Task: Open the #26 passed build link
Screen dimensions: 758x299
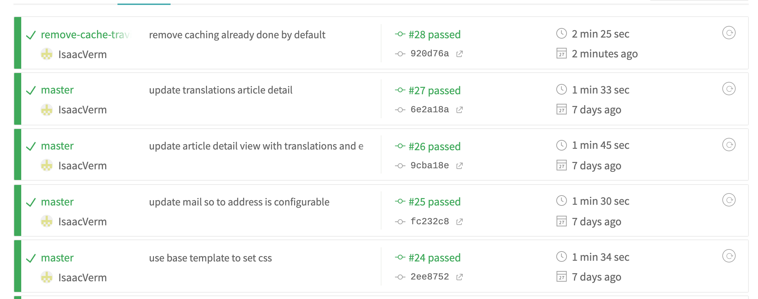Action: click(435, 146)
